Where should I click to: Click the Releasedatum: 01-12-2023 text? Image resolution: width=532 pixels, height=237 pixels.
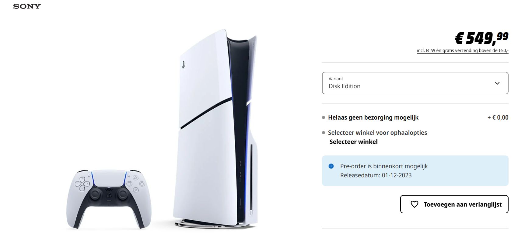(x=376, y=175)
